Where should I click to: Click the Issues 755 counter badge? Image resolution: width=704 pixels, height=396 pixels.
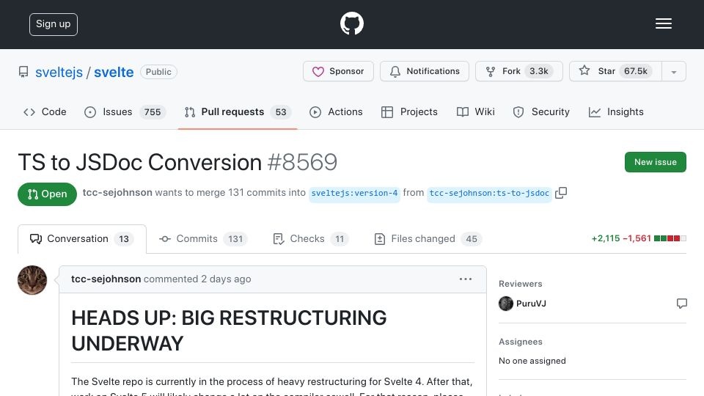coord(153,111)
